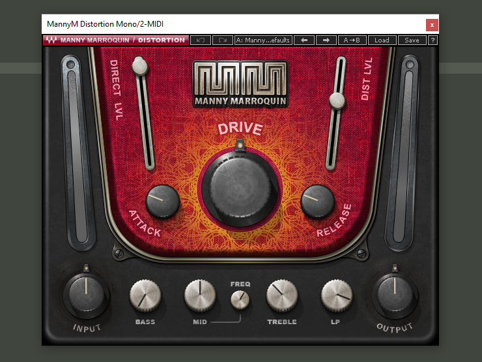Click the Output gain knob
Image resolution: width=482 pixels, height=362 pixels.
395,295
